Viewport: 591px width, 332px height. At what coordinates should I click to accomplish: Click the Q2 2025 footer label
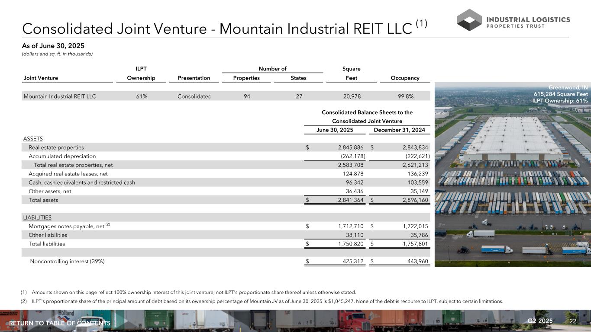(x=540, y=321)
